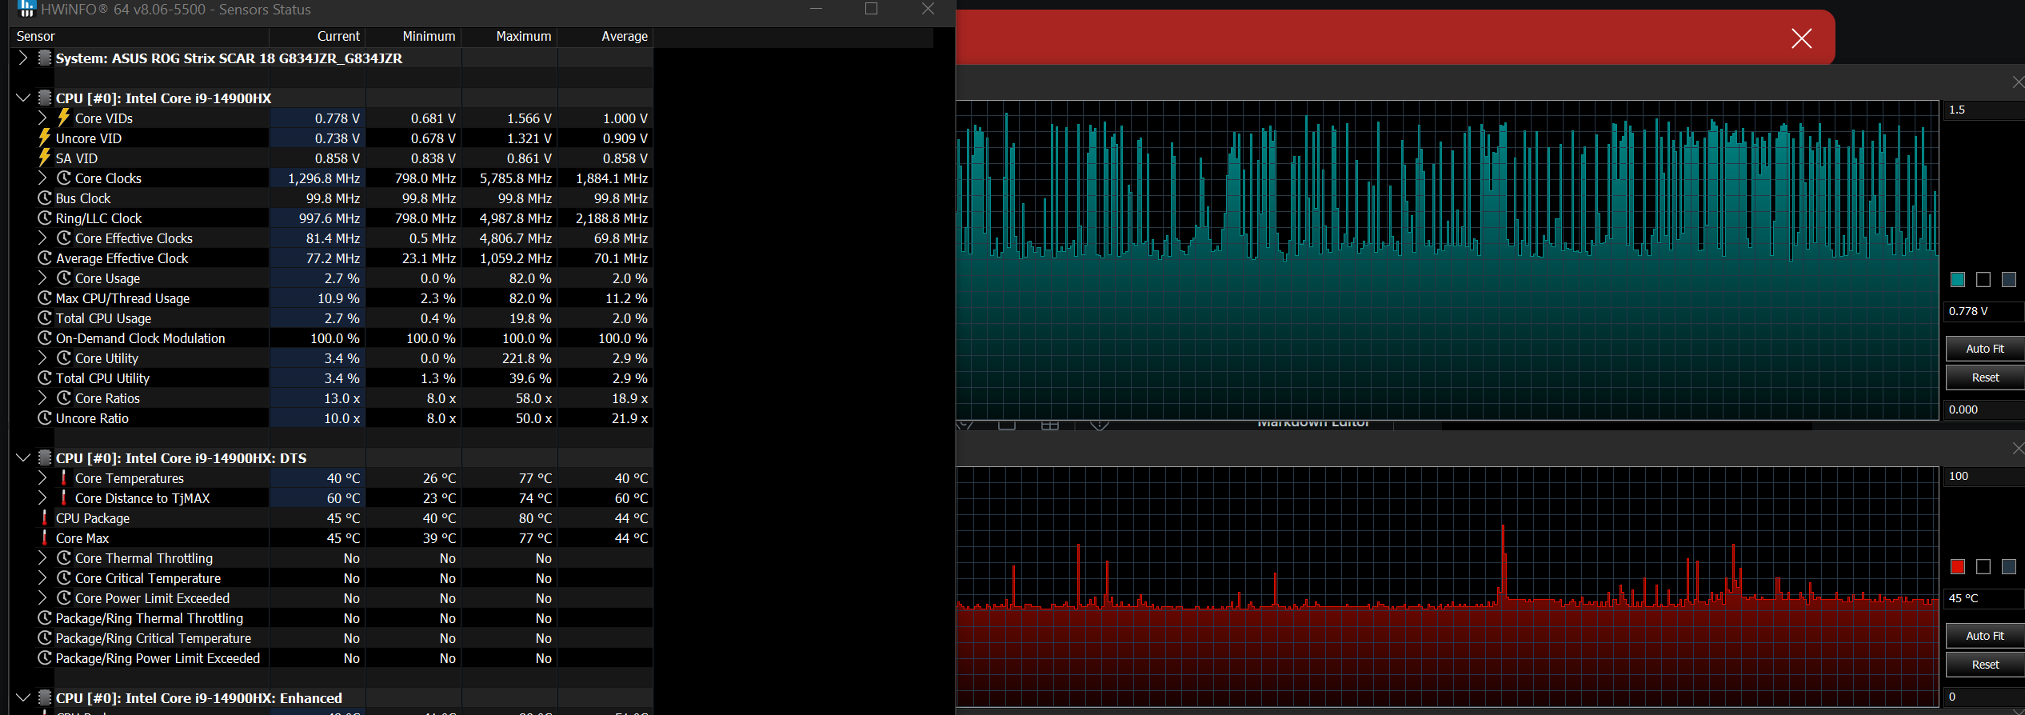Edit the 0.000 minimum scale field
Image resolution: width=2025 pixels, height=715 pixels.
coord(1984,409)
